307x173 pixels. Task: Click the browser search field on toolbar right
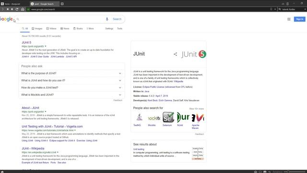click(x=292, y=9)
